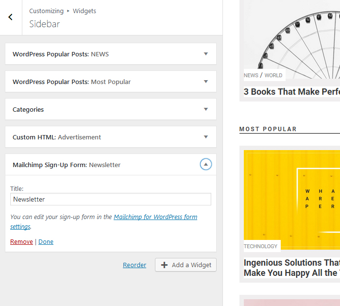Click the 'Customizing ▸ Widgets' breadcrumb text
The width and height of the screenshot is (340, 306).
63,11
